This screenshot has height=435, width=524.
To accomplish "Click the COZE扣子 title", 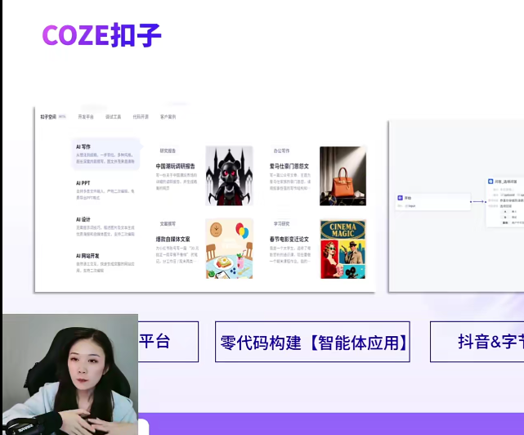I will (102, 35).
